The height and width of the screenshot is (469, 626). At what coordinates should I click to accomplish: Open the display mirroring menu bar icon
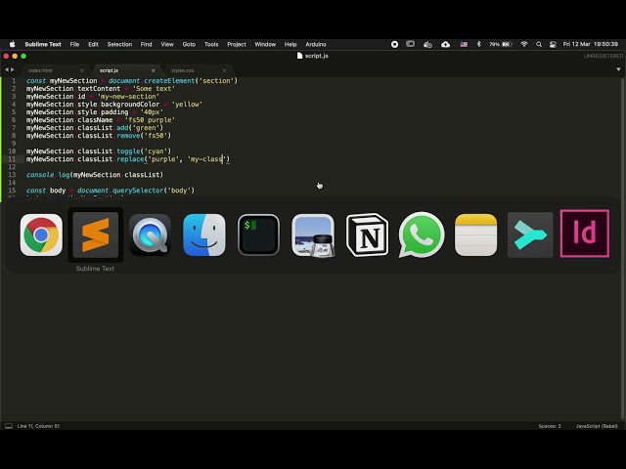tap(411, 44)
